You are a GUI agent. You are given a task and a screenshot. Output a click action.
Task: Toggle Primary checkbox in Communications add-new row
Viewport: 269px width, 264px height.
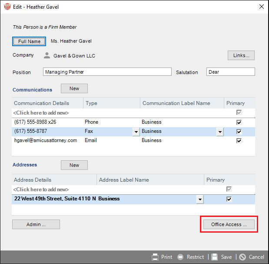pyautogui.click(x=239, y=112)
